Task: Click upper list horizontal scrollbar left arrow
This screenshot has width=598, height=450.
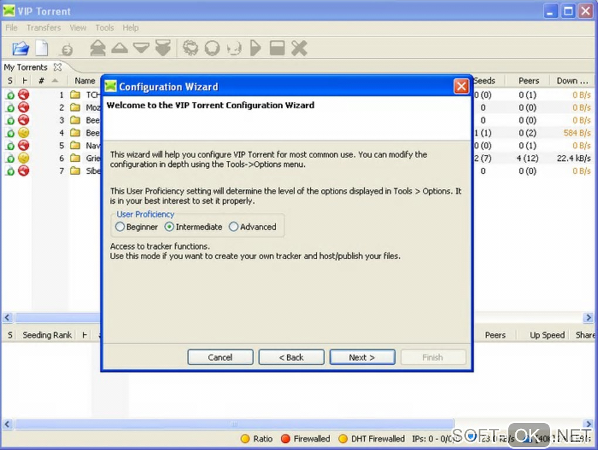Action: [8, 317]
